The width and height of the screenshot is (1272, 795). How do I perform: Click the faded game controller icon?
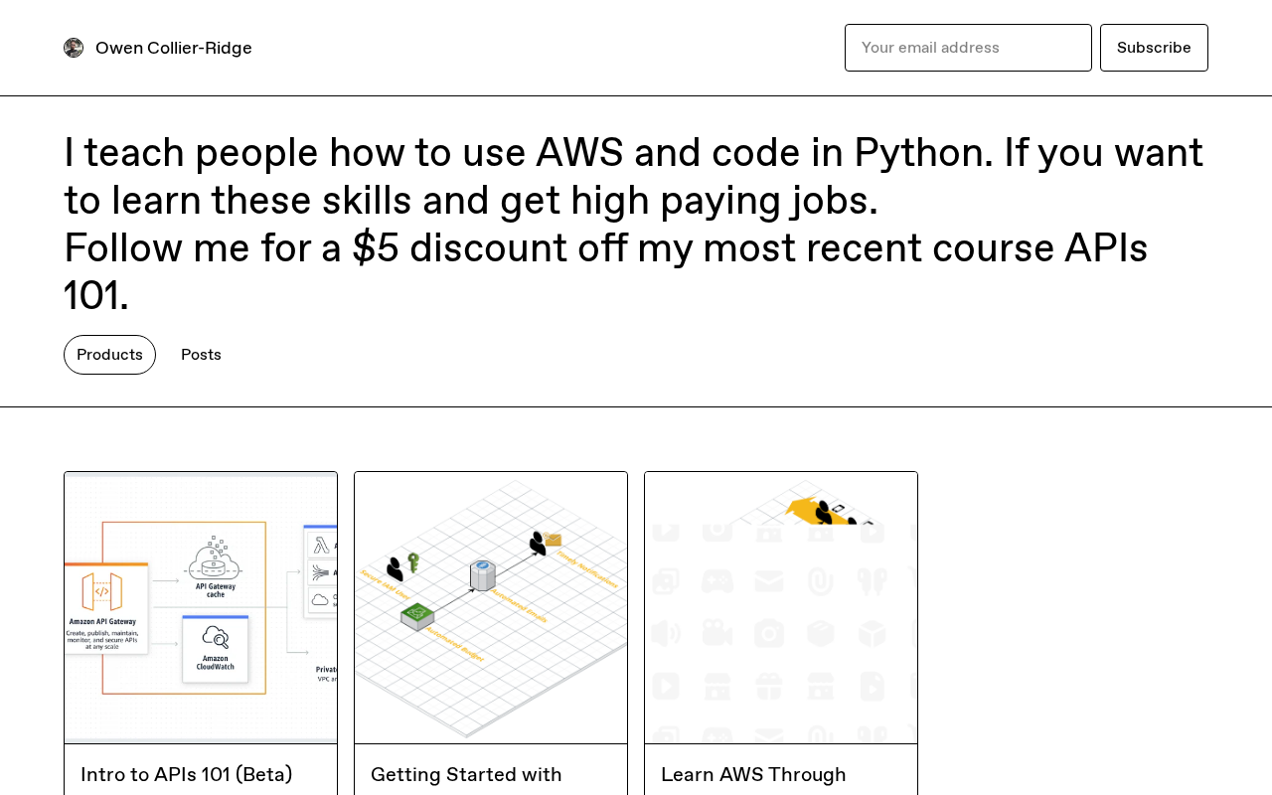pyautogui.click(x=717, y=581)
